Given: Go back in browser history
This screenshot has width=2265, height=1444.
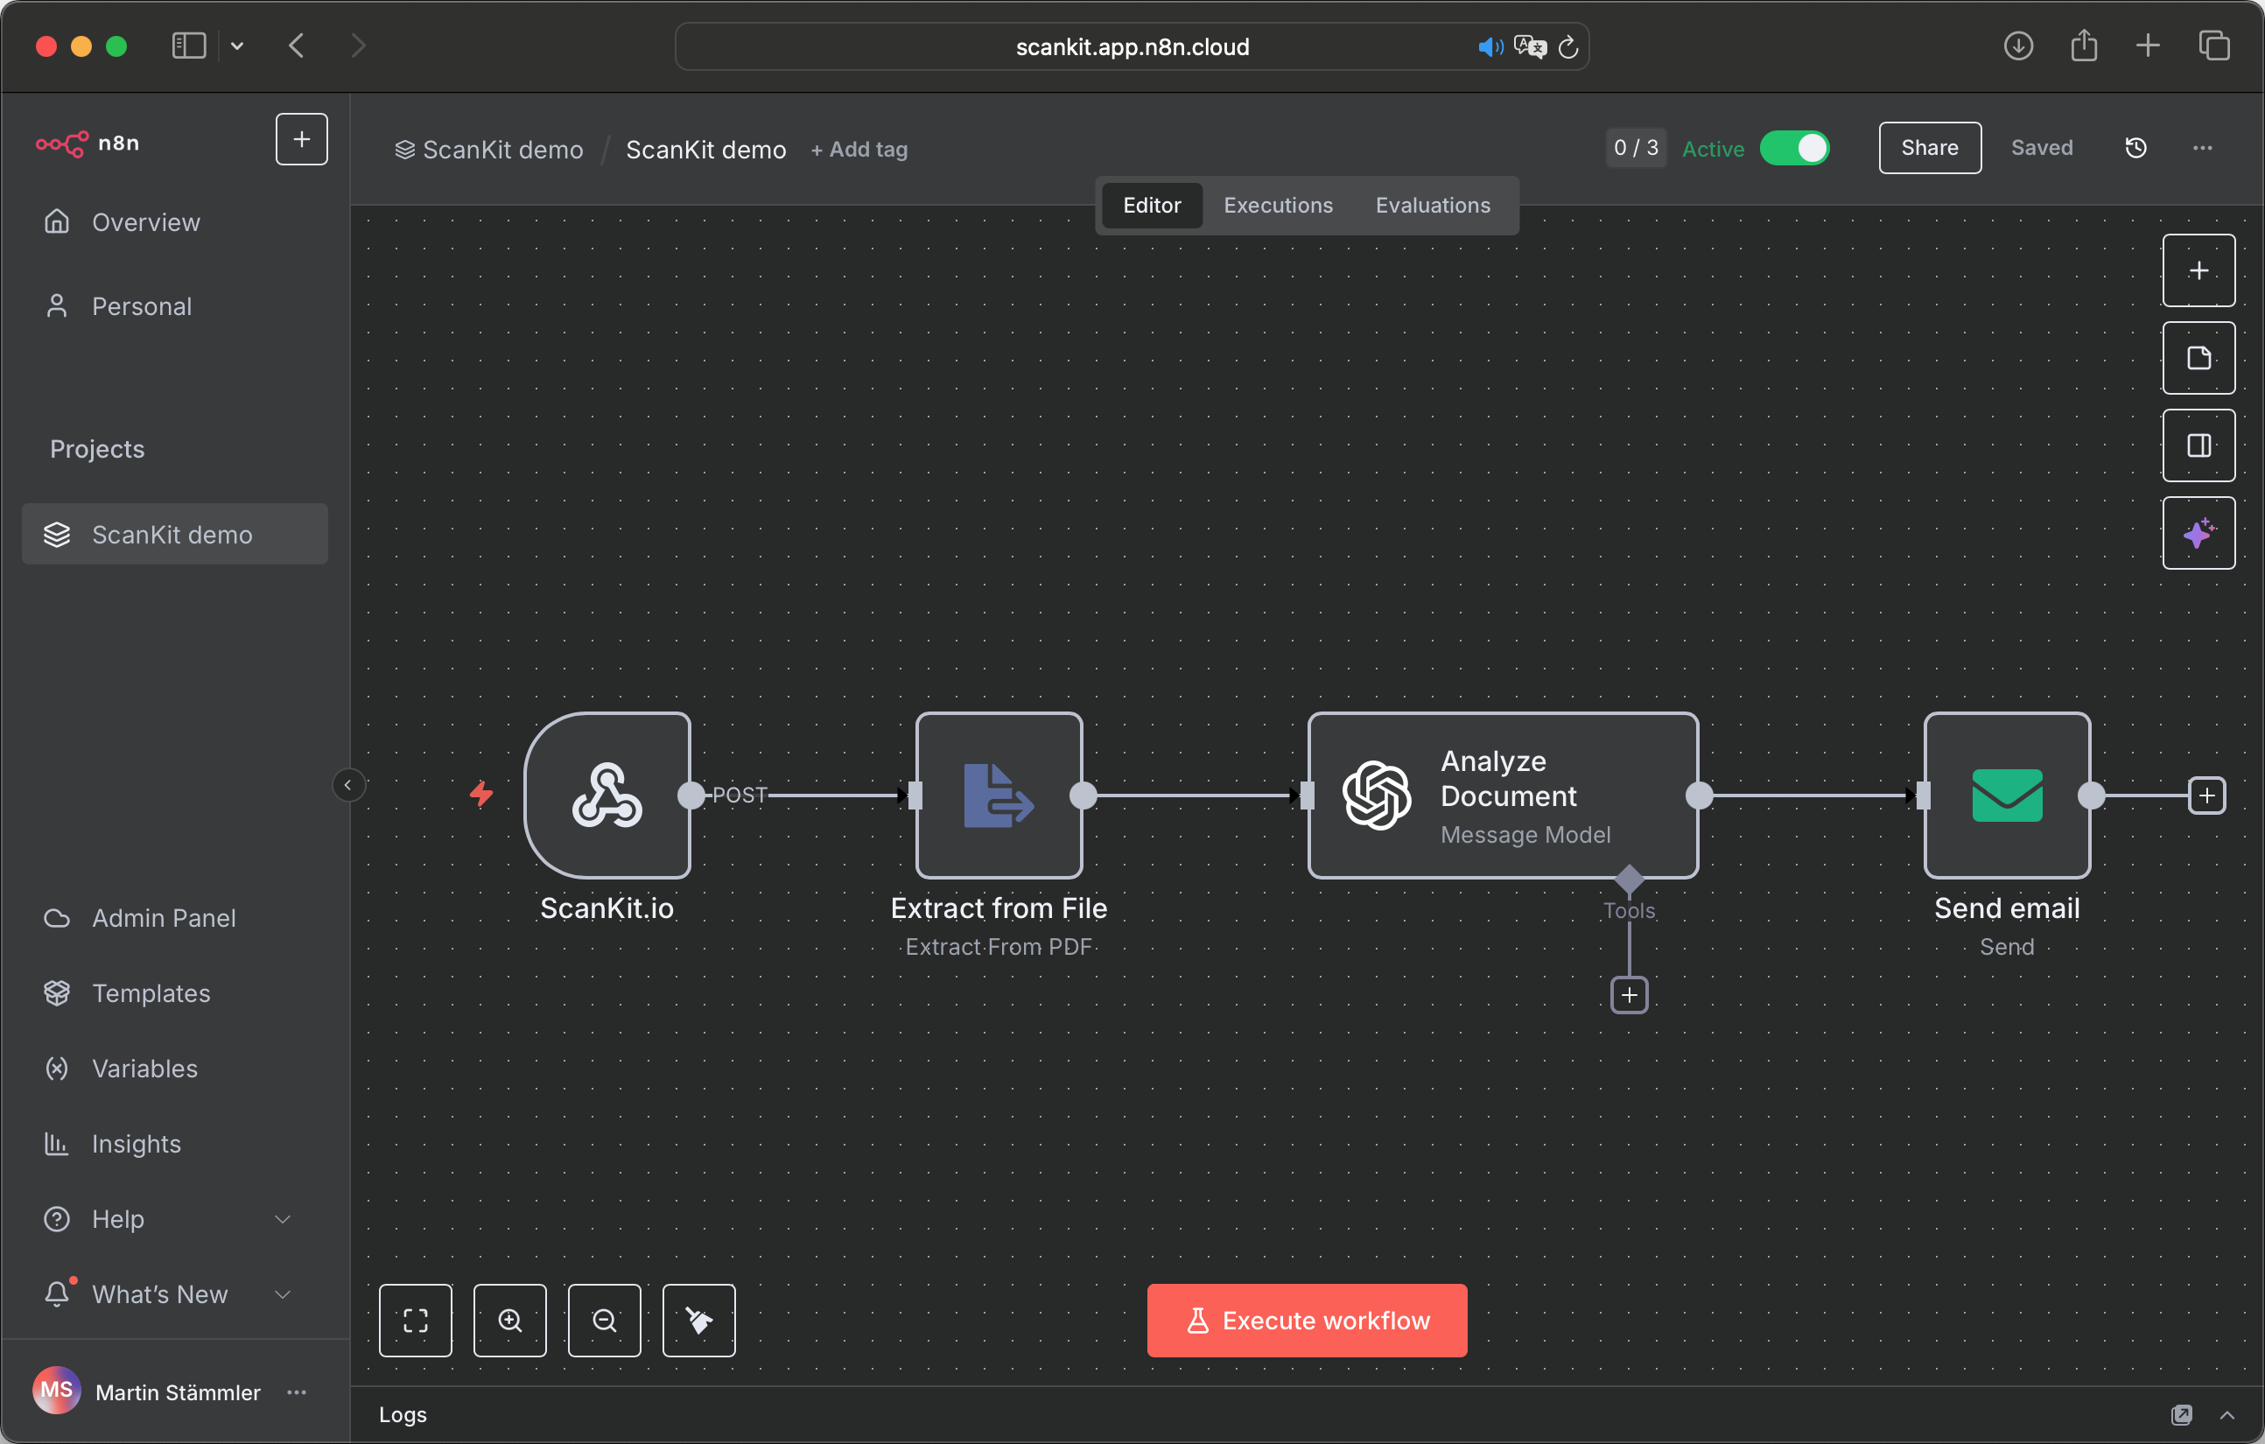Looking at the screenshot, I should pyautogui.click(x=297, y=46).
